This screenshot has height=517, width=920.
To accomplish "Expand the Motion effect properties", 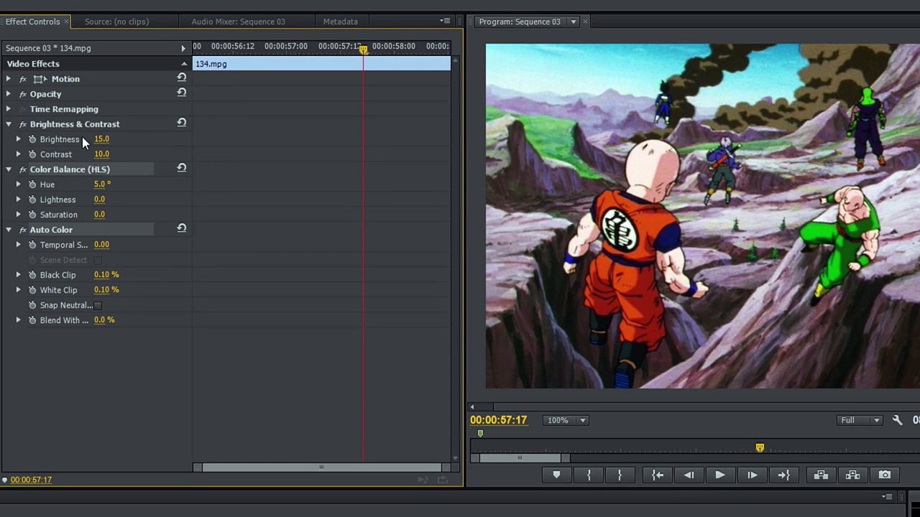I will click(x=9, y=79).
